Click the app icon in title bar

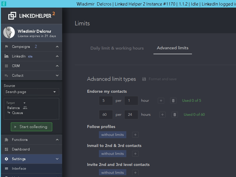point(4,4)
